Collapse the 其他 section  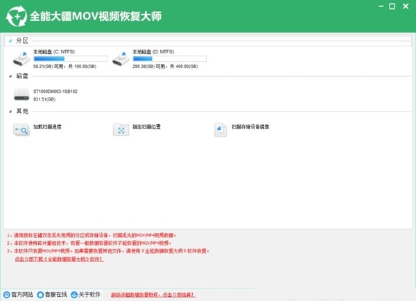(x=10, y=112)
